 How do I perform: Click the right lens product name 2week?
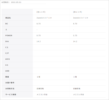81,18
